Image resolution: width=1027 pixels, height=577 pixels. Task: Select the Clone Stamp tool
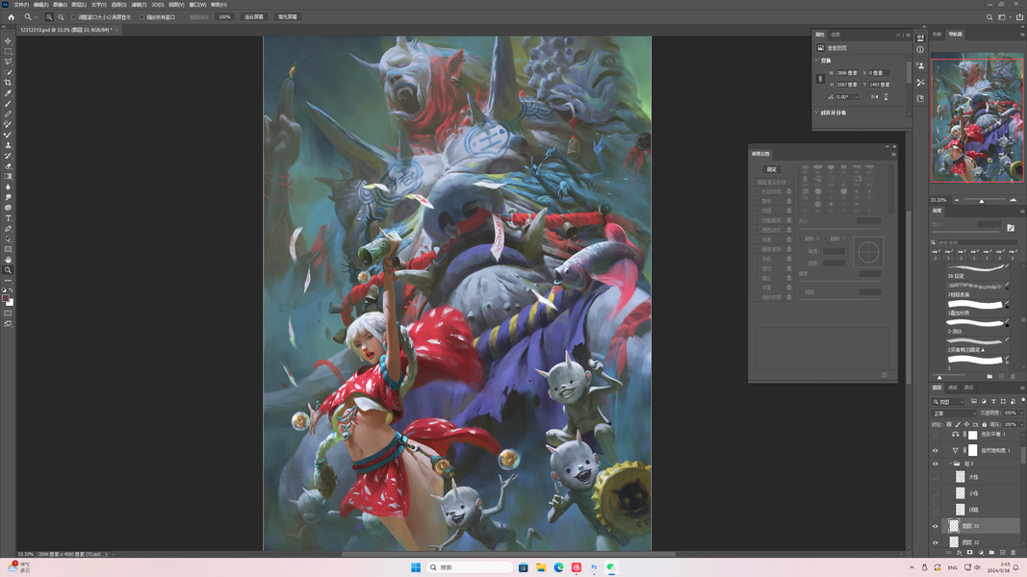[x=8, y=144]
